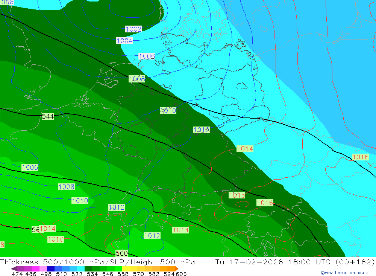The width and height of the screenshot is (376, 276).
Task: Click legend value 546
Action: [108, 274]
